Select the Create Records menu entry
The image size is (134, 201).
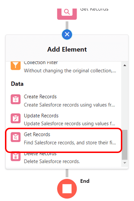tap(63, 101)
